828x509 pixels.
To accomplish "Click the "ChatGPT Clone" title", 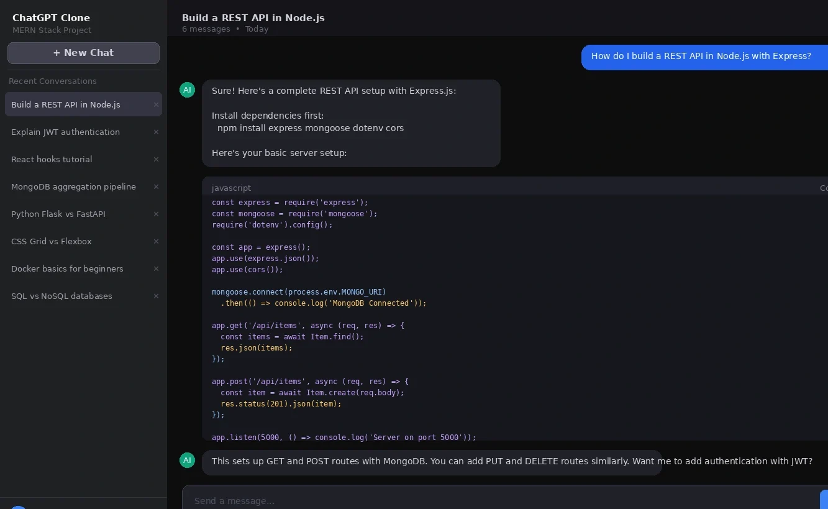I will pyautogui.click(x=51, y=17).
